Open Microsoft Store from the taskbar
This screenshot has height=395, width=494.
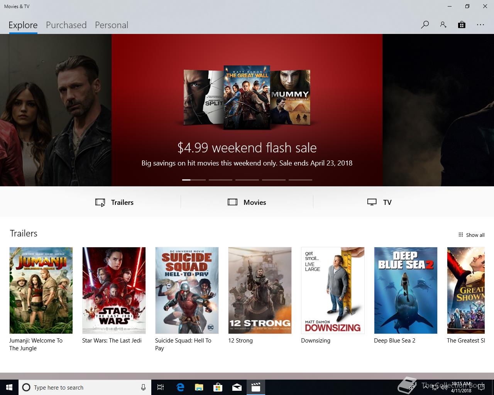tap(218, 387)
